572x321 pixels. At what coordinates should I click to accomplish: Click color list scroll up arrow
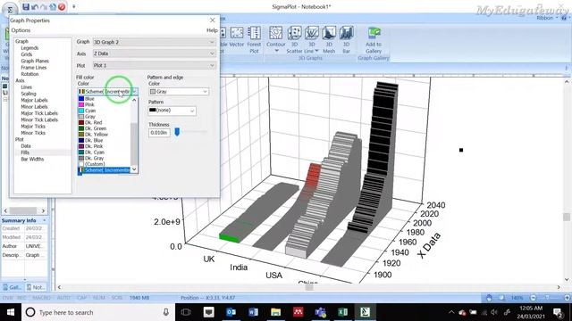click(134, 99)
